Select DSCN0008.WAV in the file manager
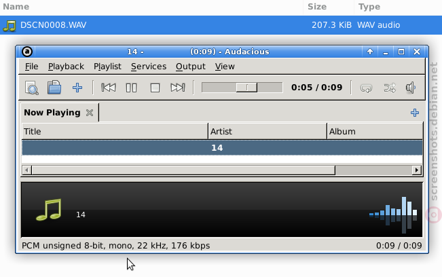Viewport: 442px width, 277px height. pyautogui.click(x=221, y=25)
